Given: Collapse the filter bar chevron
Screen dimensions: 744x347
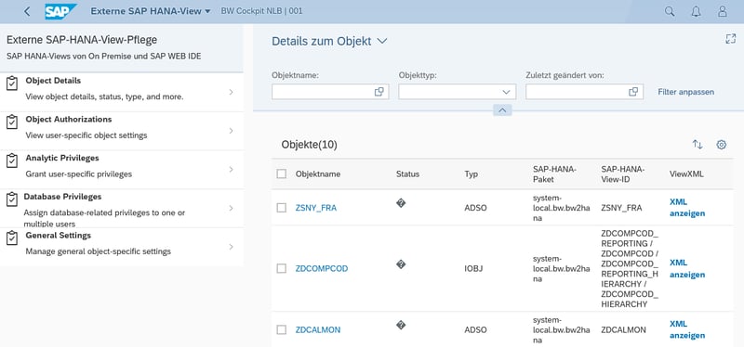Looking at the screenshot, I should click(x=502, y=110).
